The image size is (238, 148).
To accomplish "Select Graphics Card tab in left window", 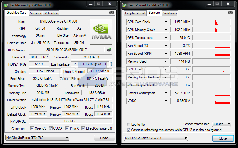I will coord(16,13).
